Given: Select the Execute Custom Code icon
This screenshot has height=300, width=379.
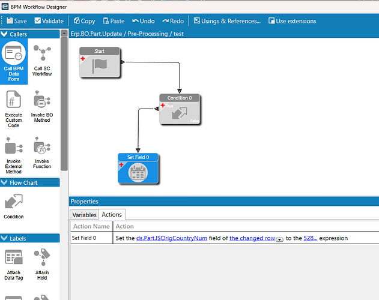Looking at the screenshot, I should [14, 109].
